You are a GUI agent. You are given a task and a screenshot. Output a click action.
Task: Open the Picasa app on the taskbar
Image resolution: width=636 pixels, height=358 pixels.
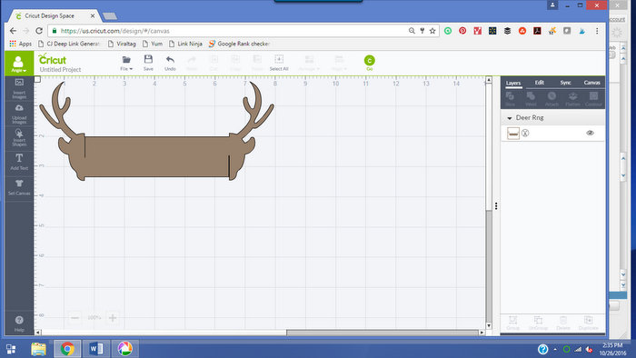(125, 349)
